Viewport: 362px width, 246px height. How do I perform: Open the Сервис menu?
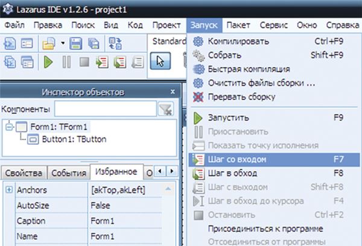tap(273, 25)
